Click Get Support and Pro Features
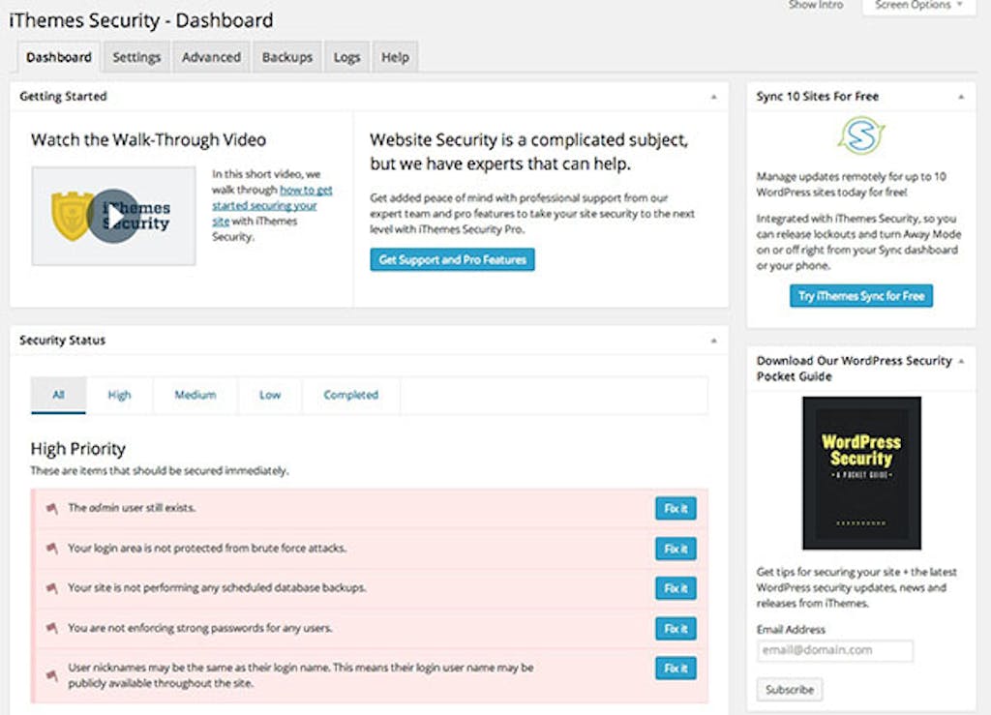Image resolution: width=991 pixels, height=715 pixels. pos(452,259)
